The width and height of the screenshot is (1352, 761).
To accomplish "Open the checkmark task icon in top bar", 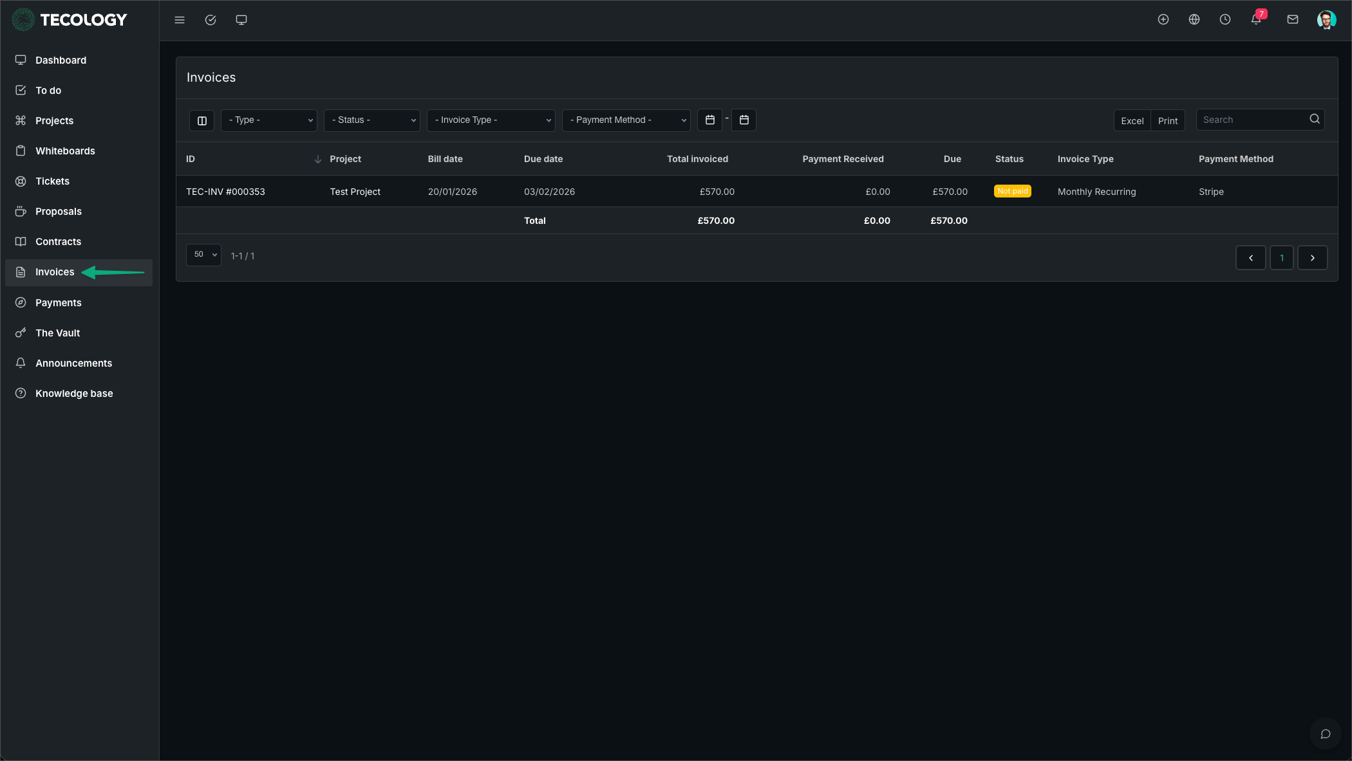I will [x=211, y=20].
